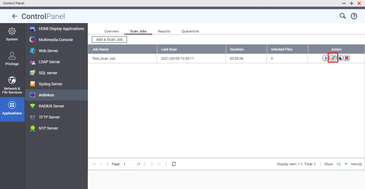Click the page number input field
The height and width of the screenshot is (189, 365).
(128, 164)
